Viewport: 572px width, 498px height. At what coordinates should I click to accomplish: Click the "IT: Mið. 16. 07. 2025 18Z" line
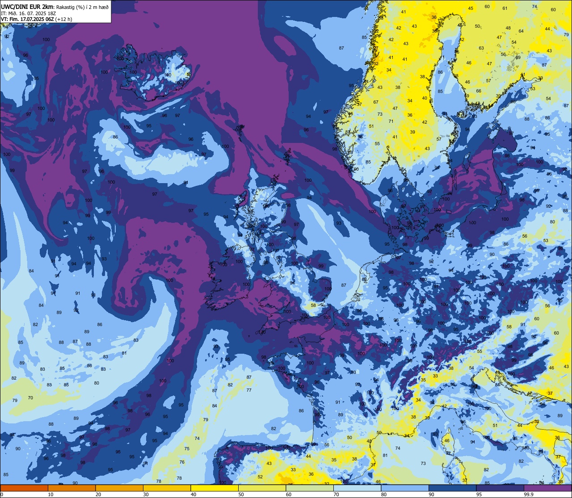click(x=28, y=13)
